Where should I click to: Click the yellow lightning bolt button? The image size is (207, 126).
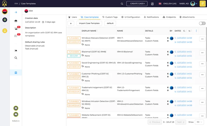pyautogui.click(x=202, y=4)
